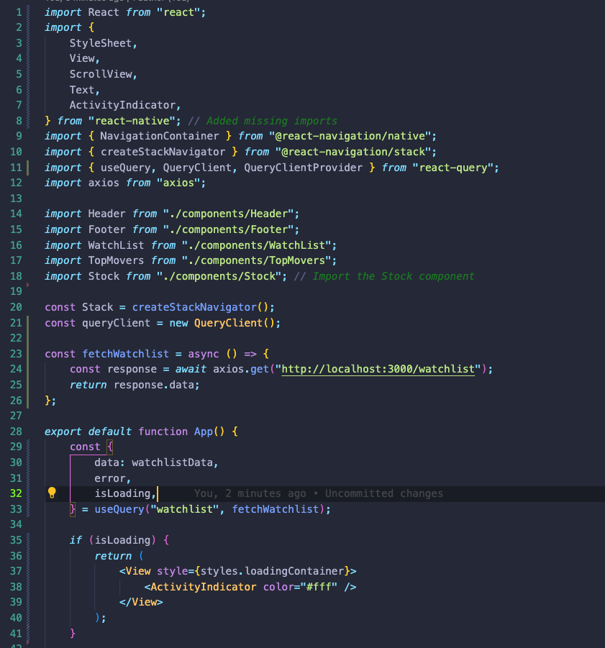Select line number 41 in the gutter
This screenshot has height=648, width=605.
(x=16, y=633)
